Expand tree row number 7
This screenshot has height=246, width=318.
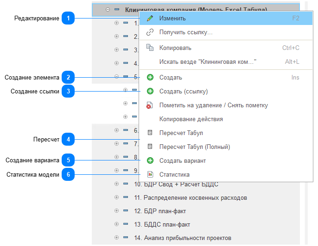pos(116,143)
